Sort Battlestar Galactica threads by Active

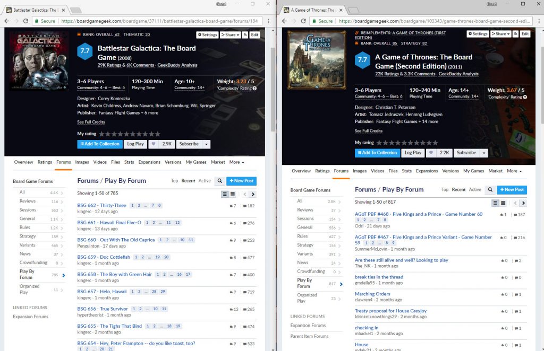[x=205, y=181]
